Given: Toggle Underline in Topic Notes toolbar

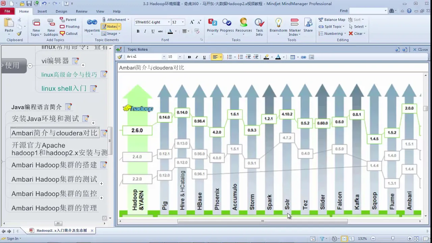Looking at the screenshot, I should [204, 57].
